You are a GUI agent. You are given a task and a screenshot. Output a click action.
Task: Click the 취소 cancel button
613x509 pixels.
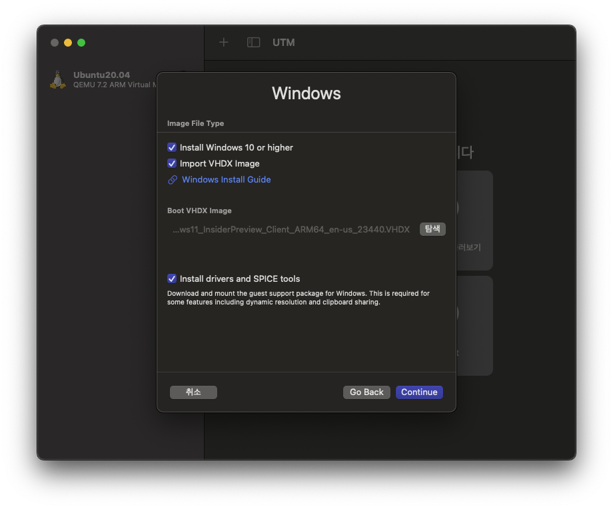(x=193, y=392)
